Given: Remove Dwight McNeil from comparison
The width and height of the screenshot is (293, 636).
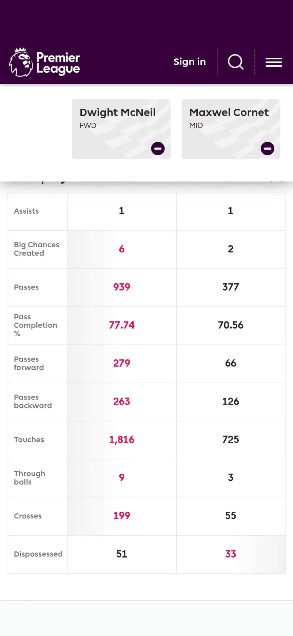Looking at the screenshot, I should pos(158,148).
